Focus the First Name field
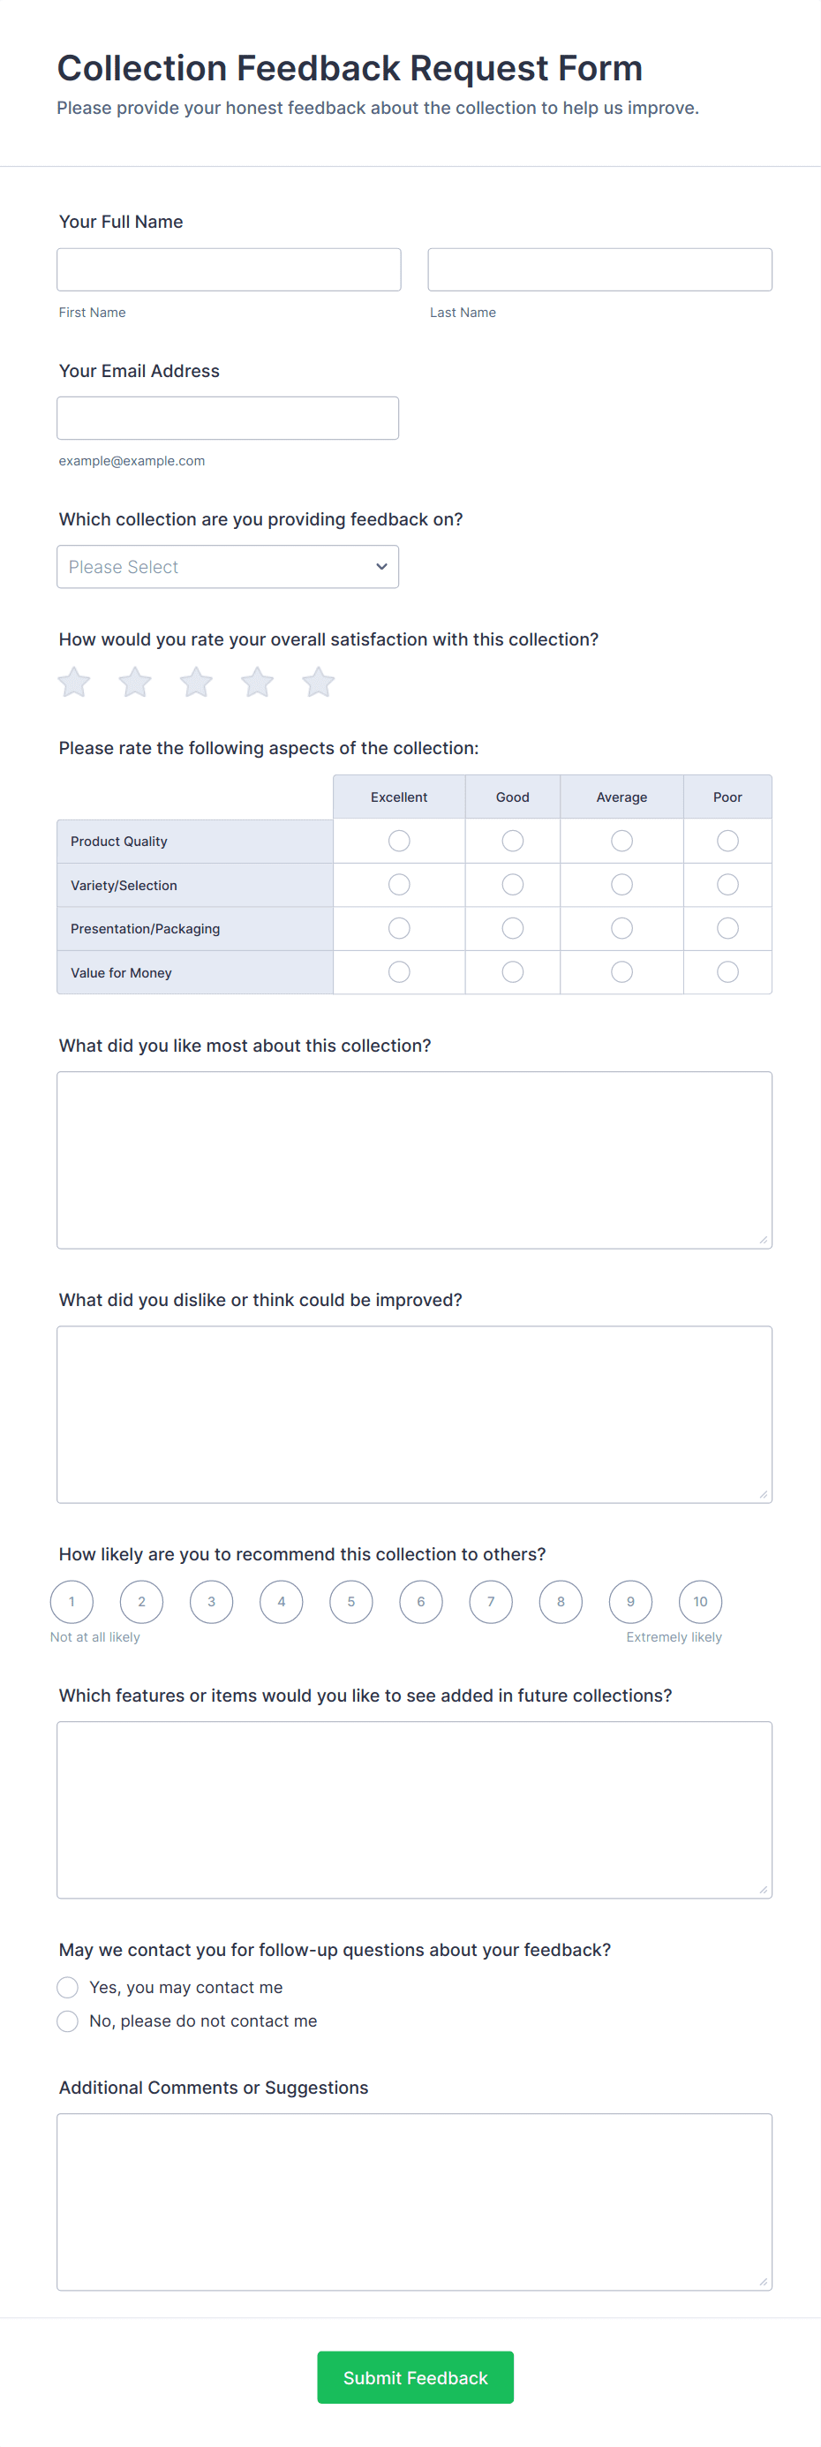 [x=229, y=269]
